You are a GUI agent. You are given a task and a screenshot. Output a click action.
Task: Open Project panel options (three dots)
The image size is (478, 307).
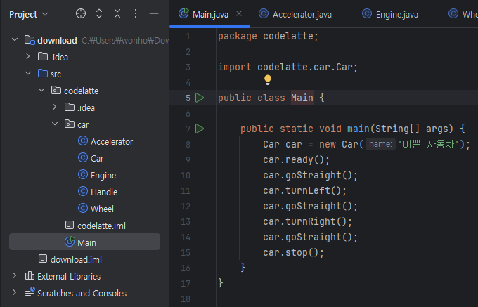pos(136,14)
